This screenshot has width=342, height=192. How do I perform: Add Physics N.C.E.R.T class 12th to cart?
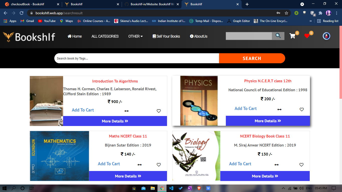tap(246, 108)
